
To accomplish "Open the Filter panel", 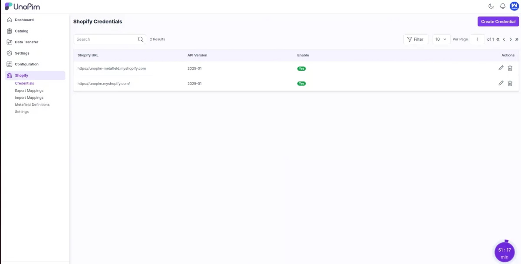I will coord(416,39).
